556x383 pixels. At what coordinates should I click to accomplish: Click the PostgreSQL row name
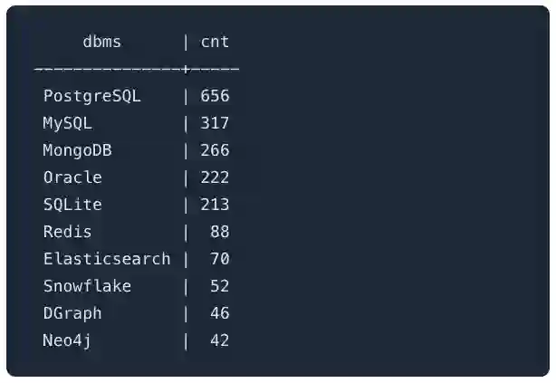92,96
